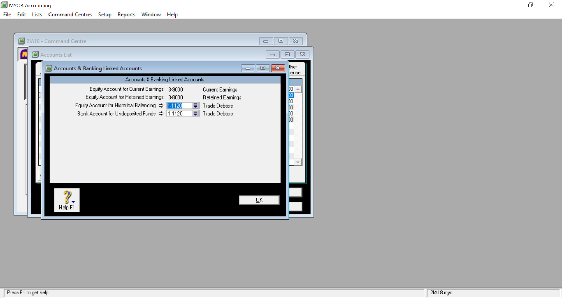Click the Equity Account for Retained Earnings label
This screenshot has width=562, height=298.
pyautogui.click(x=125, y=97)
